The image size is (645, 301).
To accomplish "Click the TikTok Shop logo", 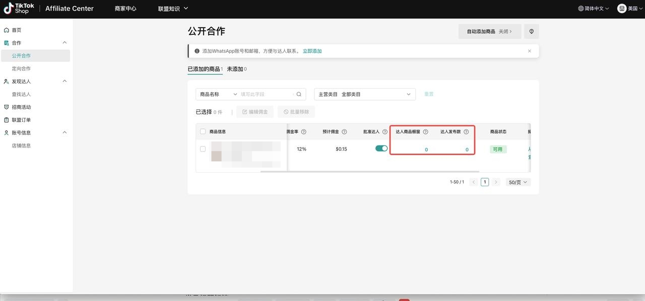I will (19, 9).
